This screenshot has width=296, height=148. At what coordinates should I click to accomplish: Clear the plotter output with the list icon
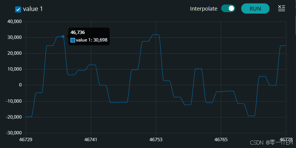click(x=282, y=8)
